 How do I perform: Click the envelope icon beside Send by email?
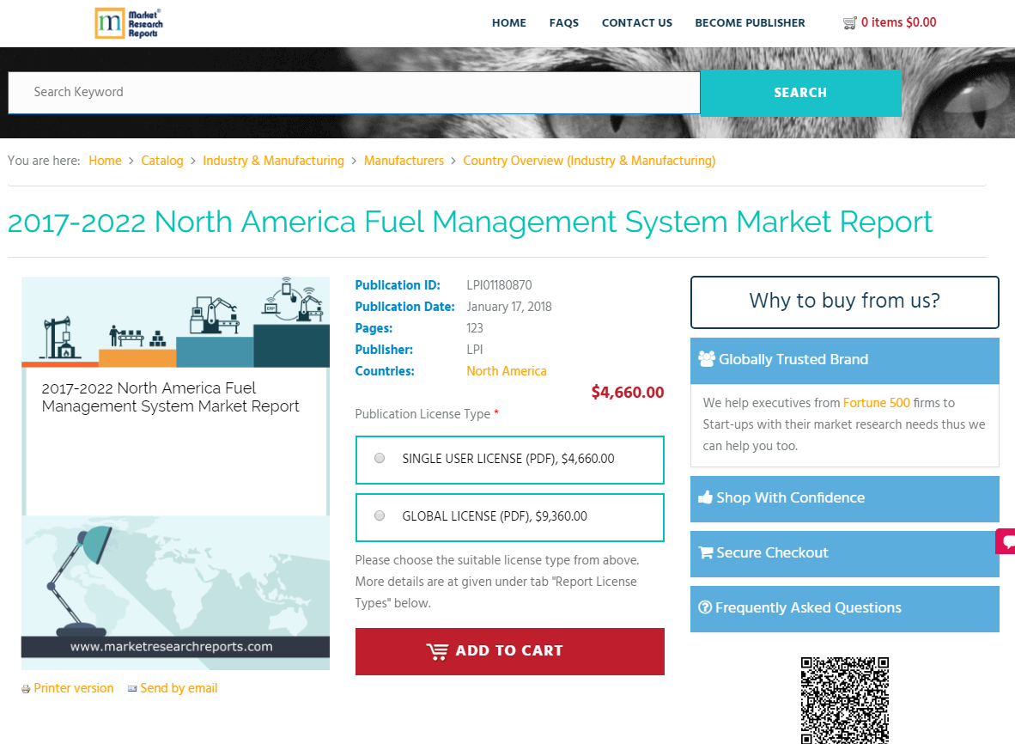(132, 688)
